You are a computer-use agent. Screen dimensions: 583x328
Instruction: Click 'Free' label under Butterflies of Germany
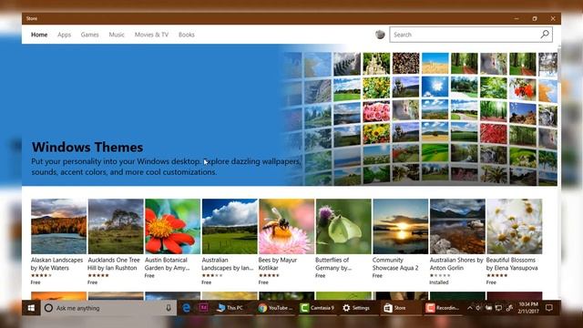pyautogui.click(x=320, y=275)
